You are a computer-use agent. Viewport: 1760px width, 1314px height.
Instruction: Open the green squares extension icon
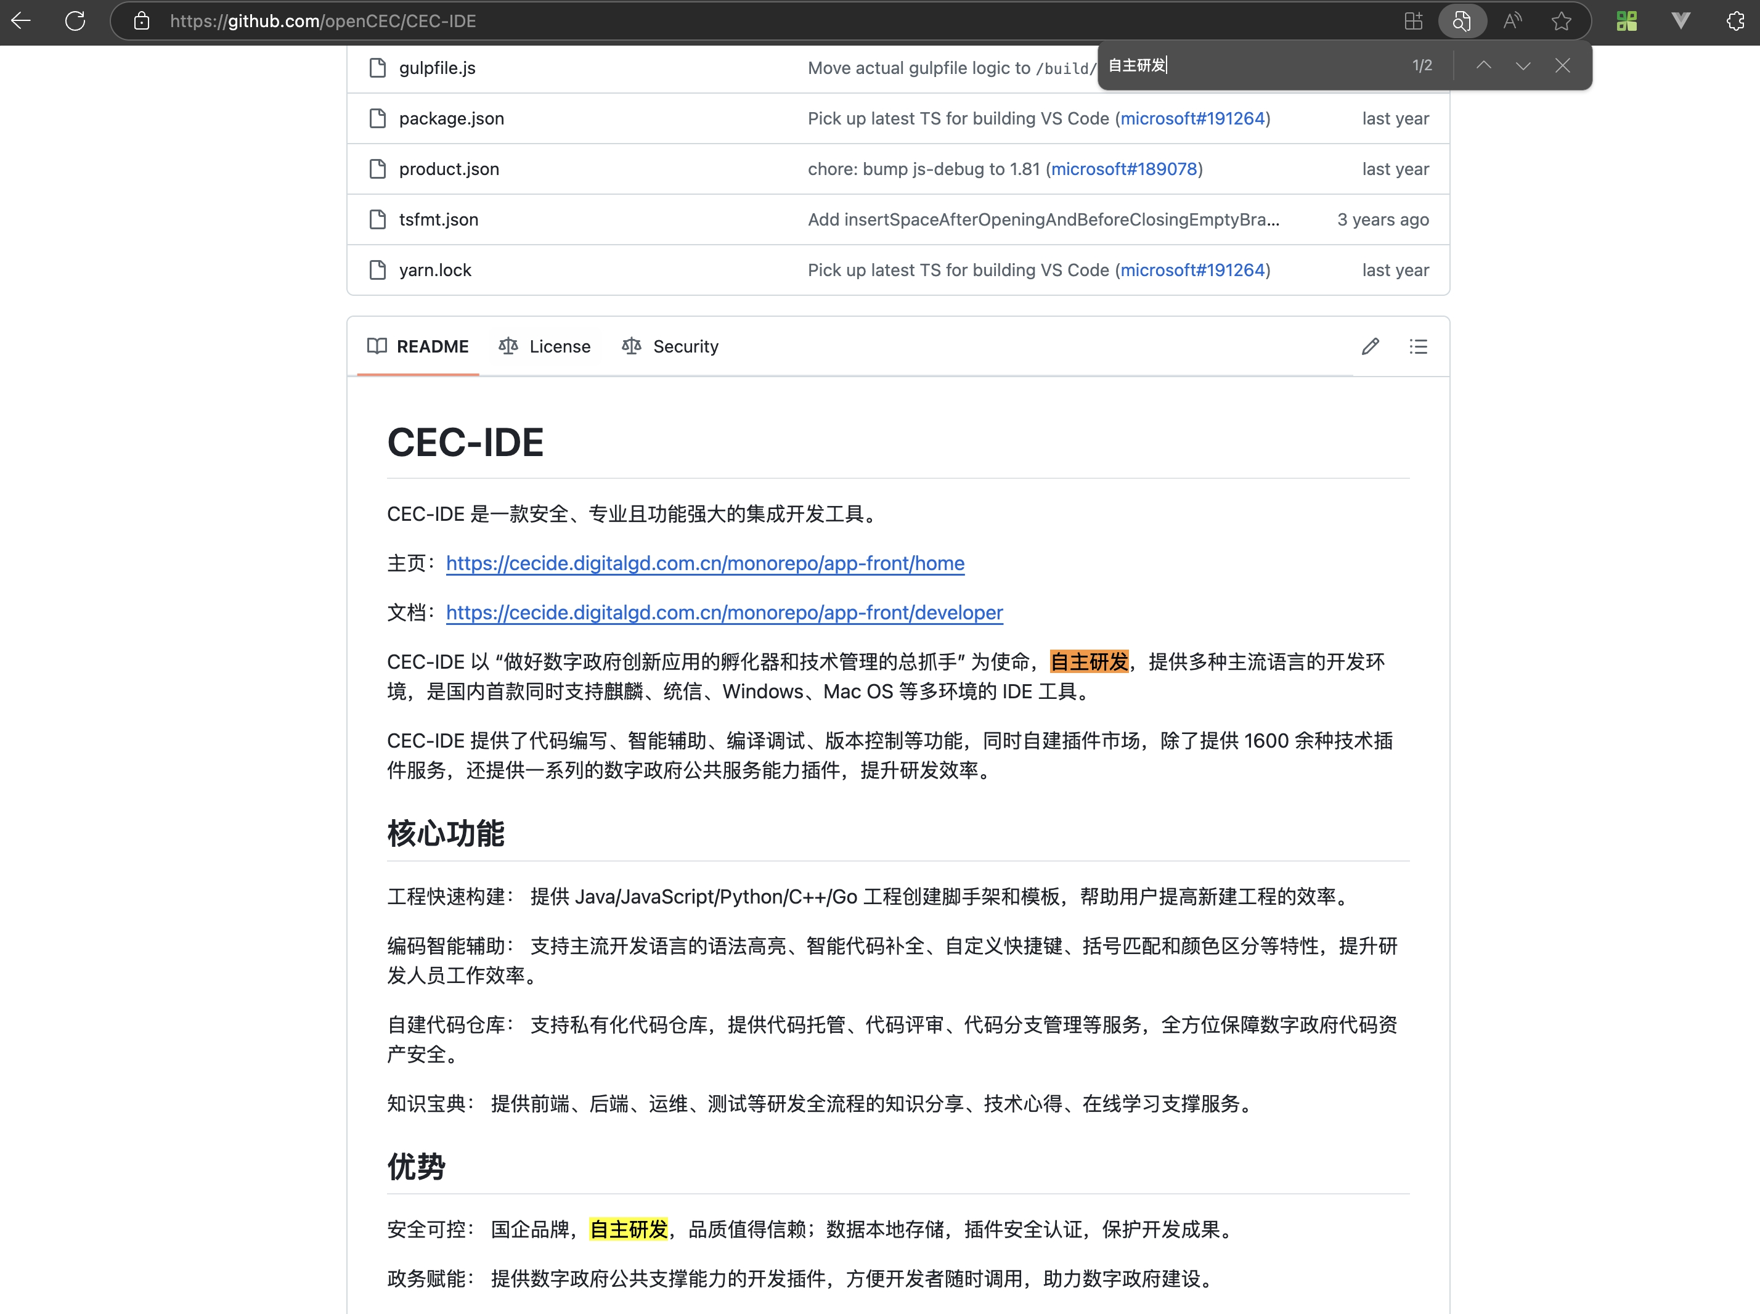pyautogui.click(x=1626, y=21)
